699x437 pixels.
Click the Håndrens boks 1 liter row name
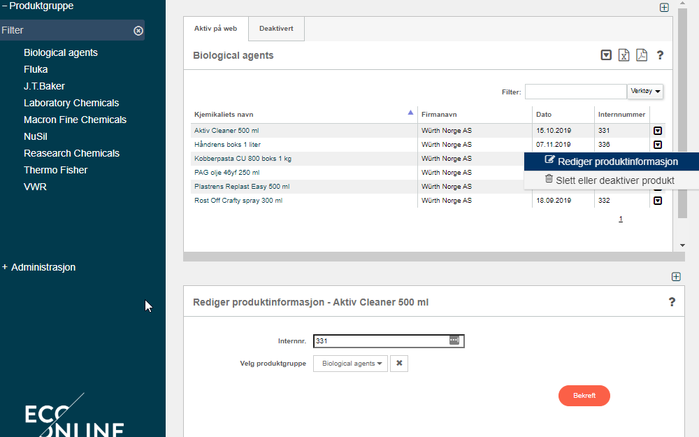pos(227,145)
